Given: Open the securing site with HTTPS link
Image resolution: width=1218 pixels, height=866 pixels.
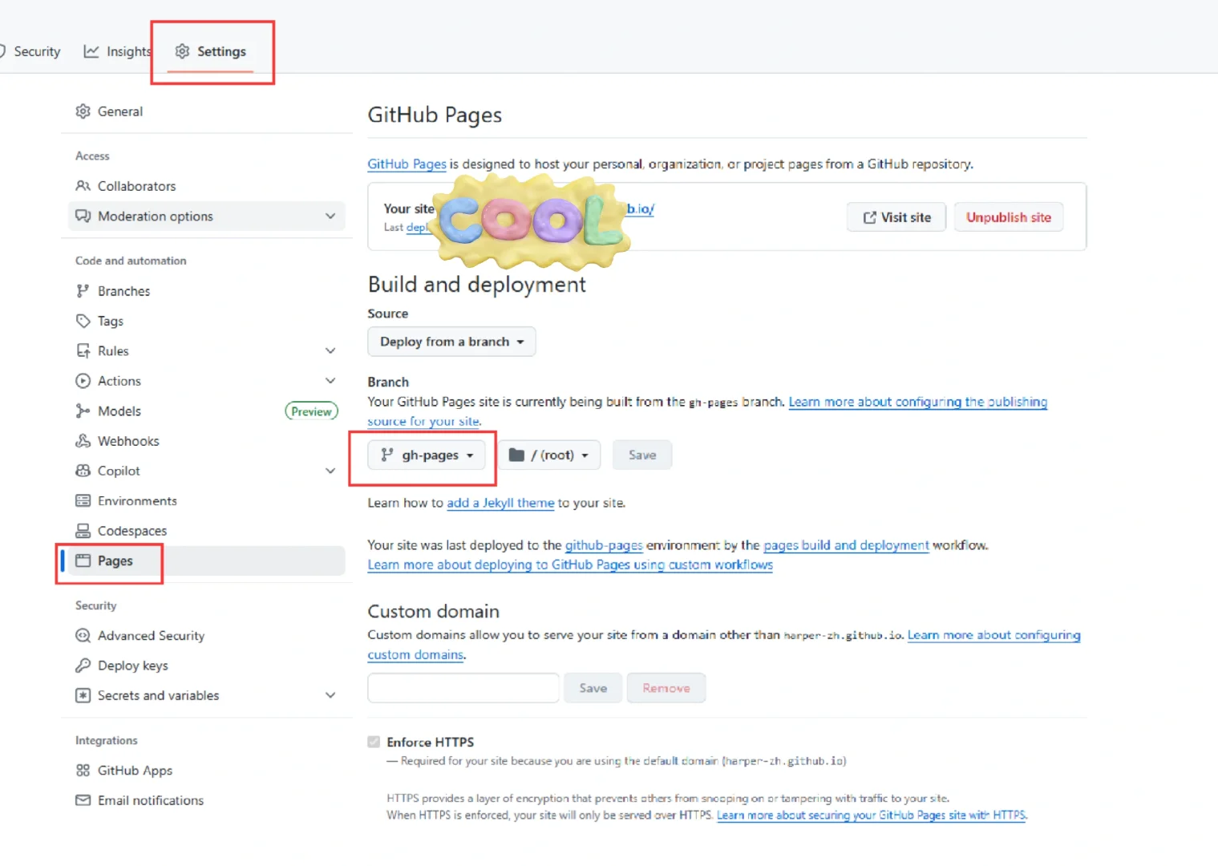Looking at the screenshot, I should click(872, 815).
